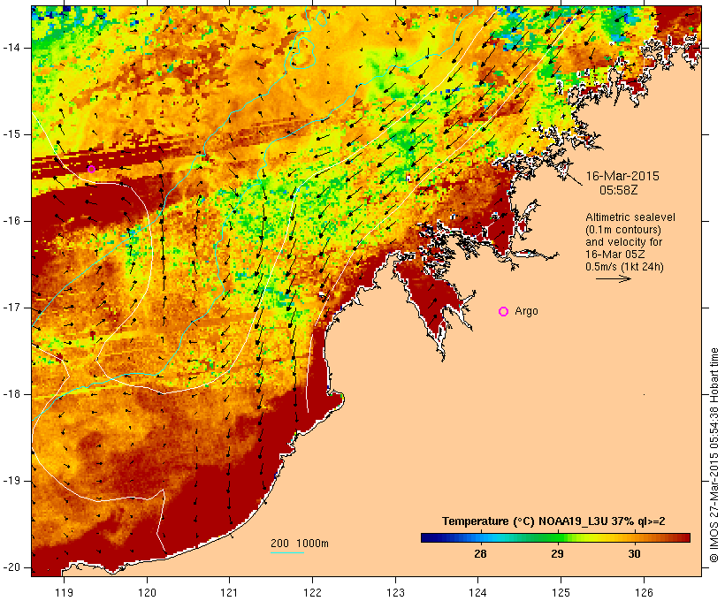This screenshot has width=725, height=601.
Task: Click the IMOS copyright timestamp text
Action: pos(714,455)
